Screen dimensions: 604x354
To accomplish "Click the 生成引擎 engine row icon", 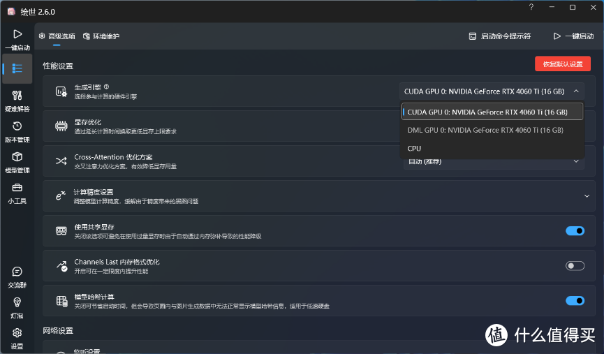I will coord(61,91).
